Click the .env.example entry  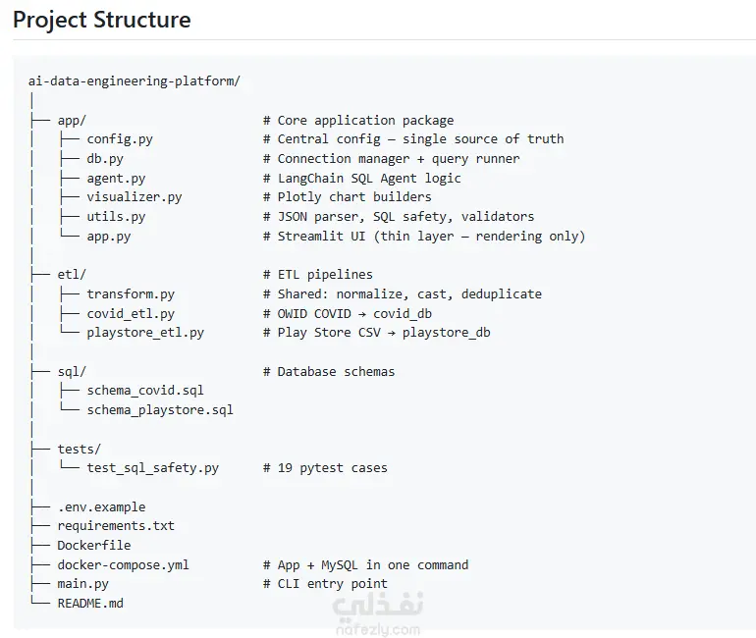coord(101,506)
